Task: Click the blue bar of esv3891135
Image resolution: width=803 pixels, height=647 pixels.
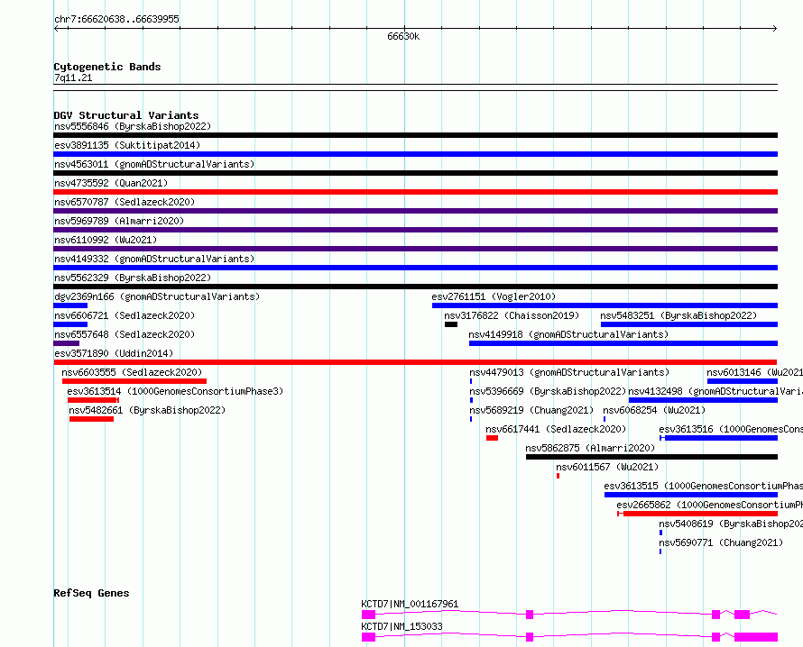Action: pos(415,154)
